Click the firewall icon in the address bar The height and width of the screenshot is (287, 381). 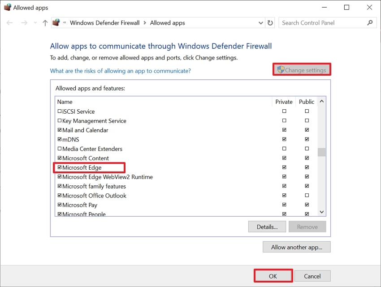pos(56,22)
